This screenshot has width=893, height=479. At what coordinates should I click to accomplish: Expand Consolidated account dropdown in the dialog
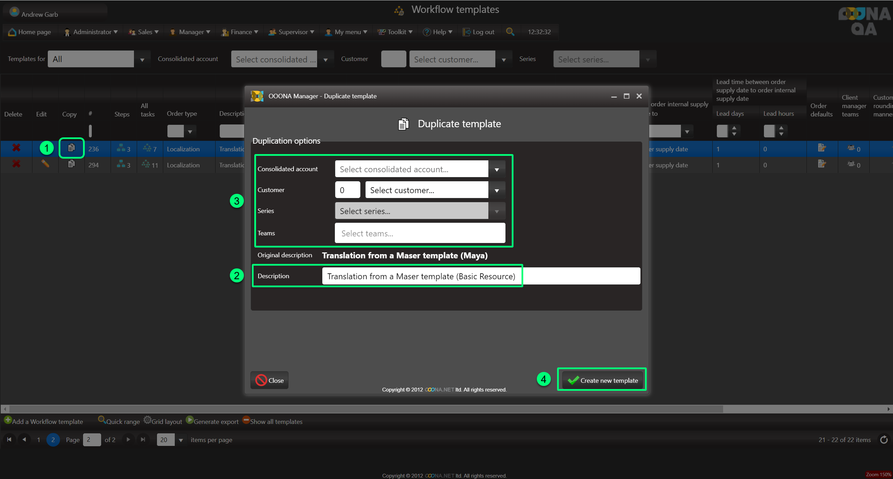pyautogui.click(x=497, y=169)
